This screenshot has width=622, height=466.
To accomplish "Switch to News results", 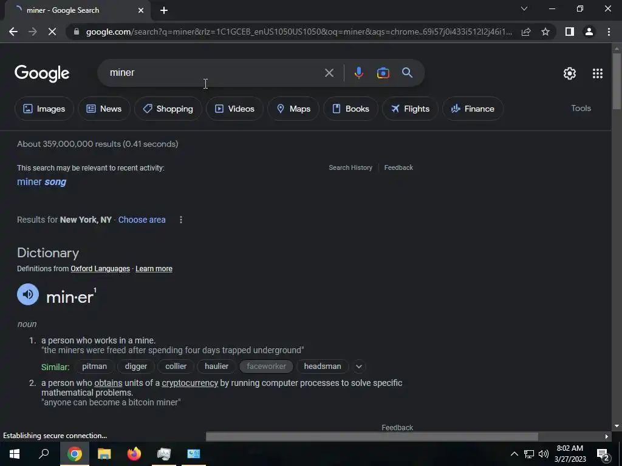I will (104, 109).
